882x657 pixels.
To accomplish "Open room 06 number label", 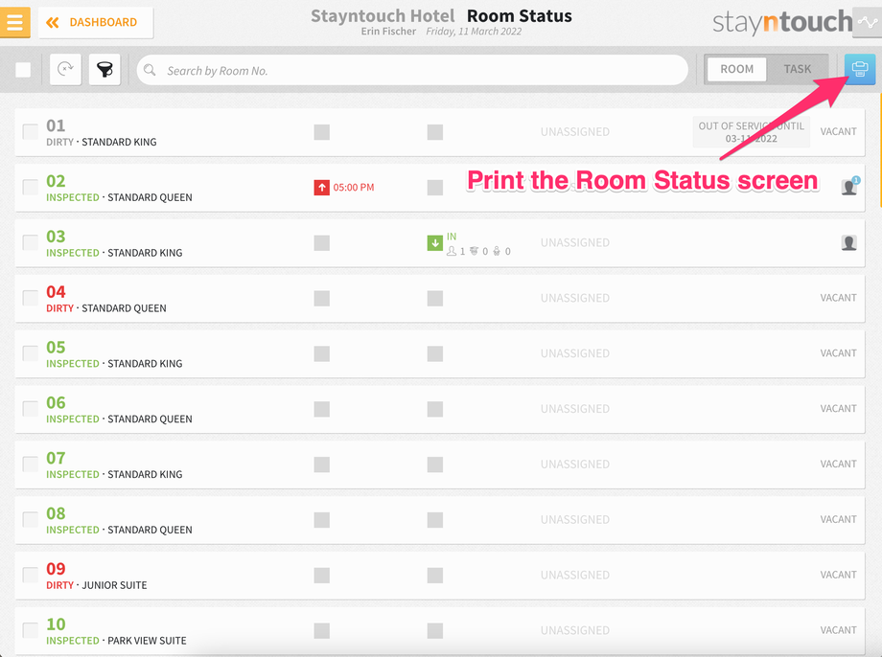I will click(x=56, y=402).
